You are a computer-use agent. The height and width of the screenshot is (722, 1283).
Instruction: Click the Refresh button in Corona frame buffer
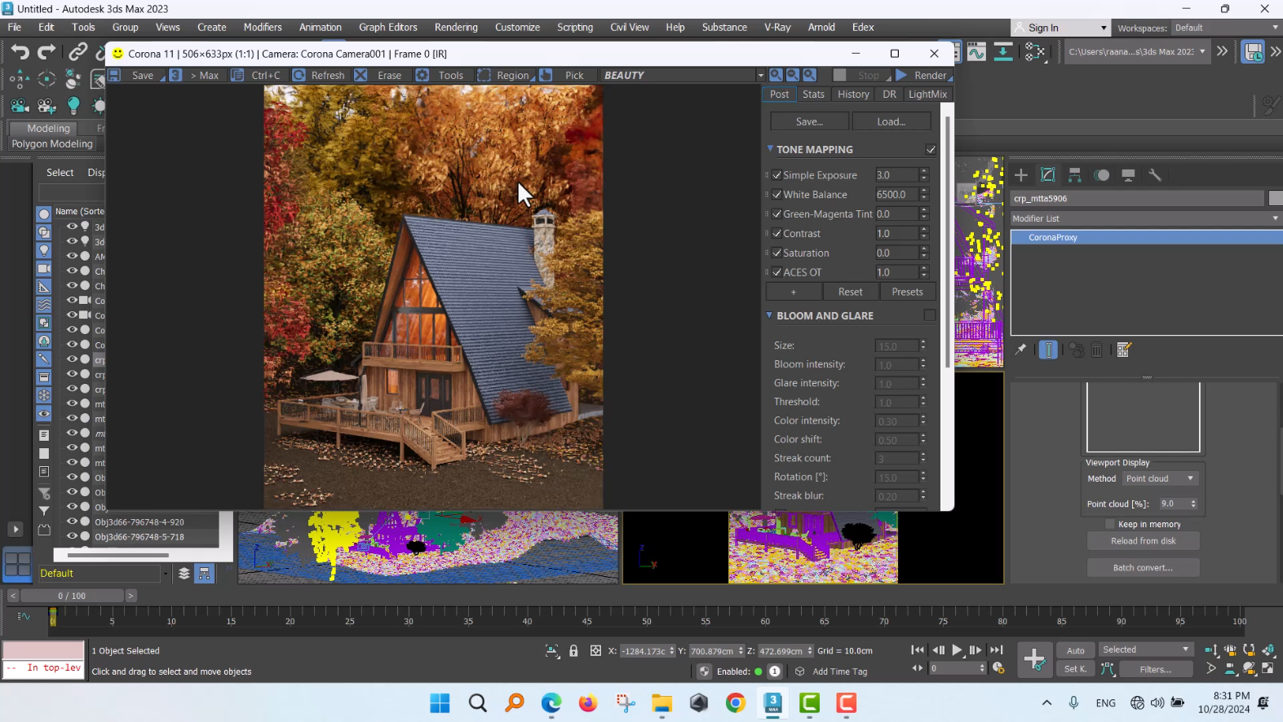click(x=319, y=75)
